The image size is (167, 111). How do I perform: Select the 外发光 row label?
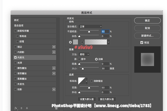pyautogui.click(x=21, y=84)
